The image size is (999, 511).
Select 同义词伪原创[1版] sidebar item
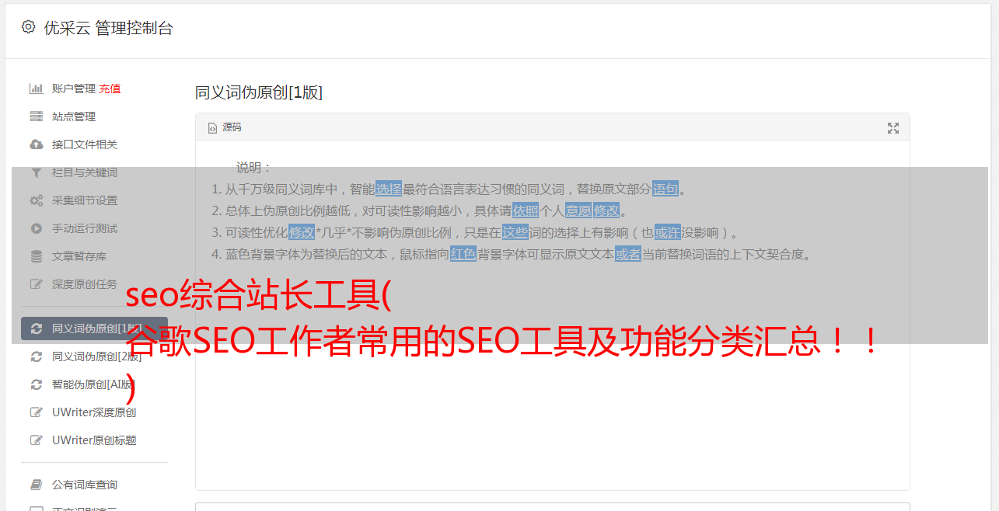94,328
